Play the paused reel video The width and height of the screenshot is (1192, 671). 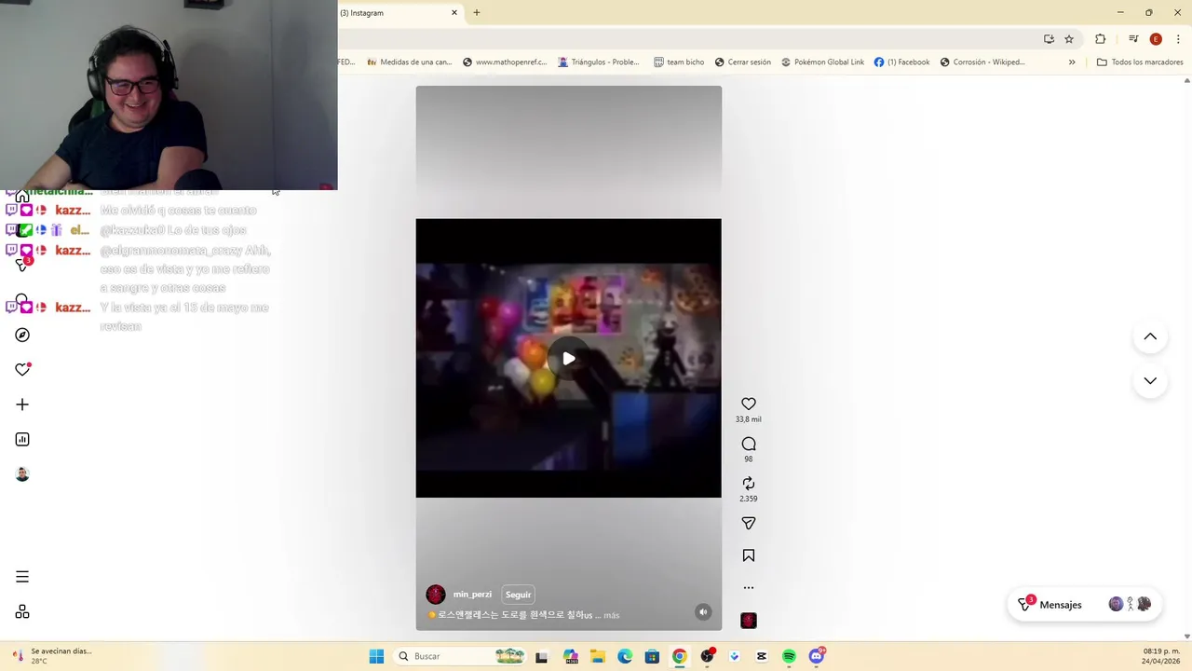point(568,359)
